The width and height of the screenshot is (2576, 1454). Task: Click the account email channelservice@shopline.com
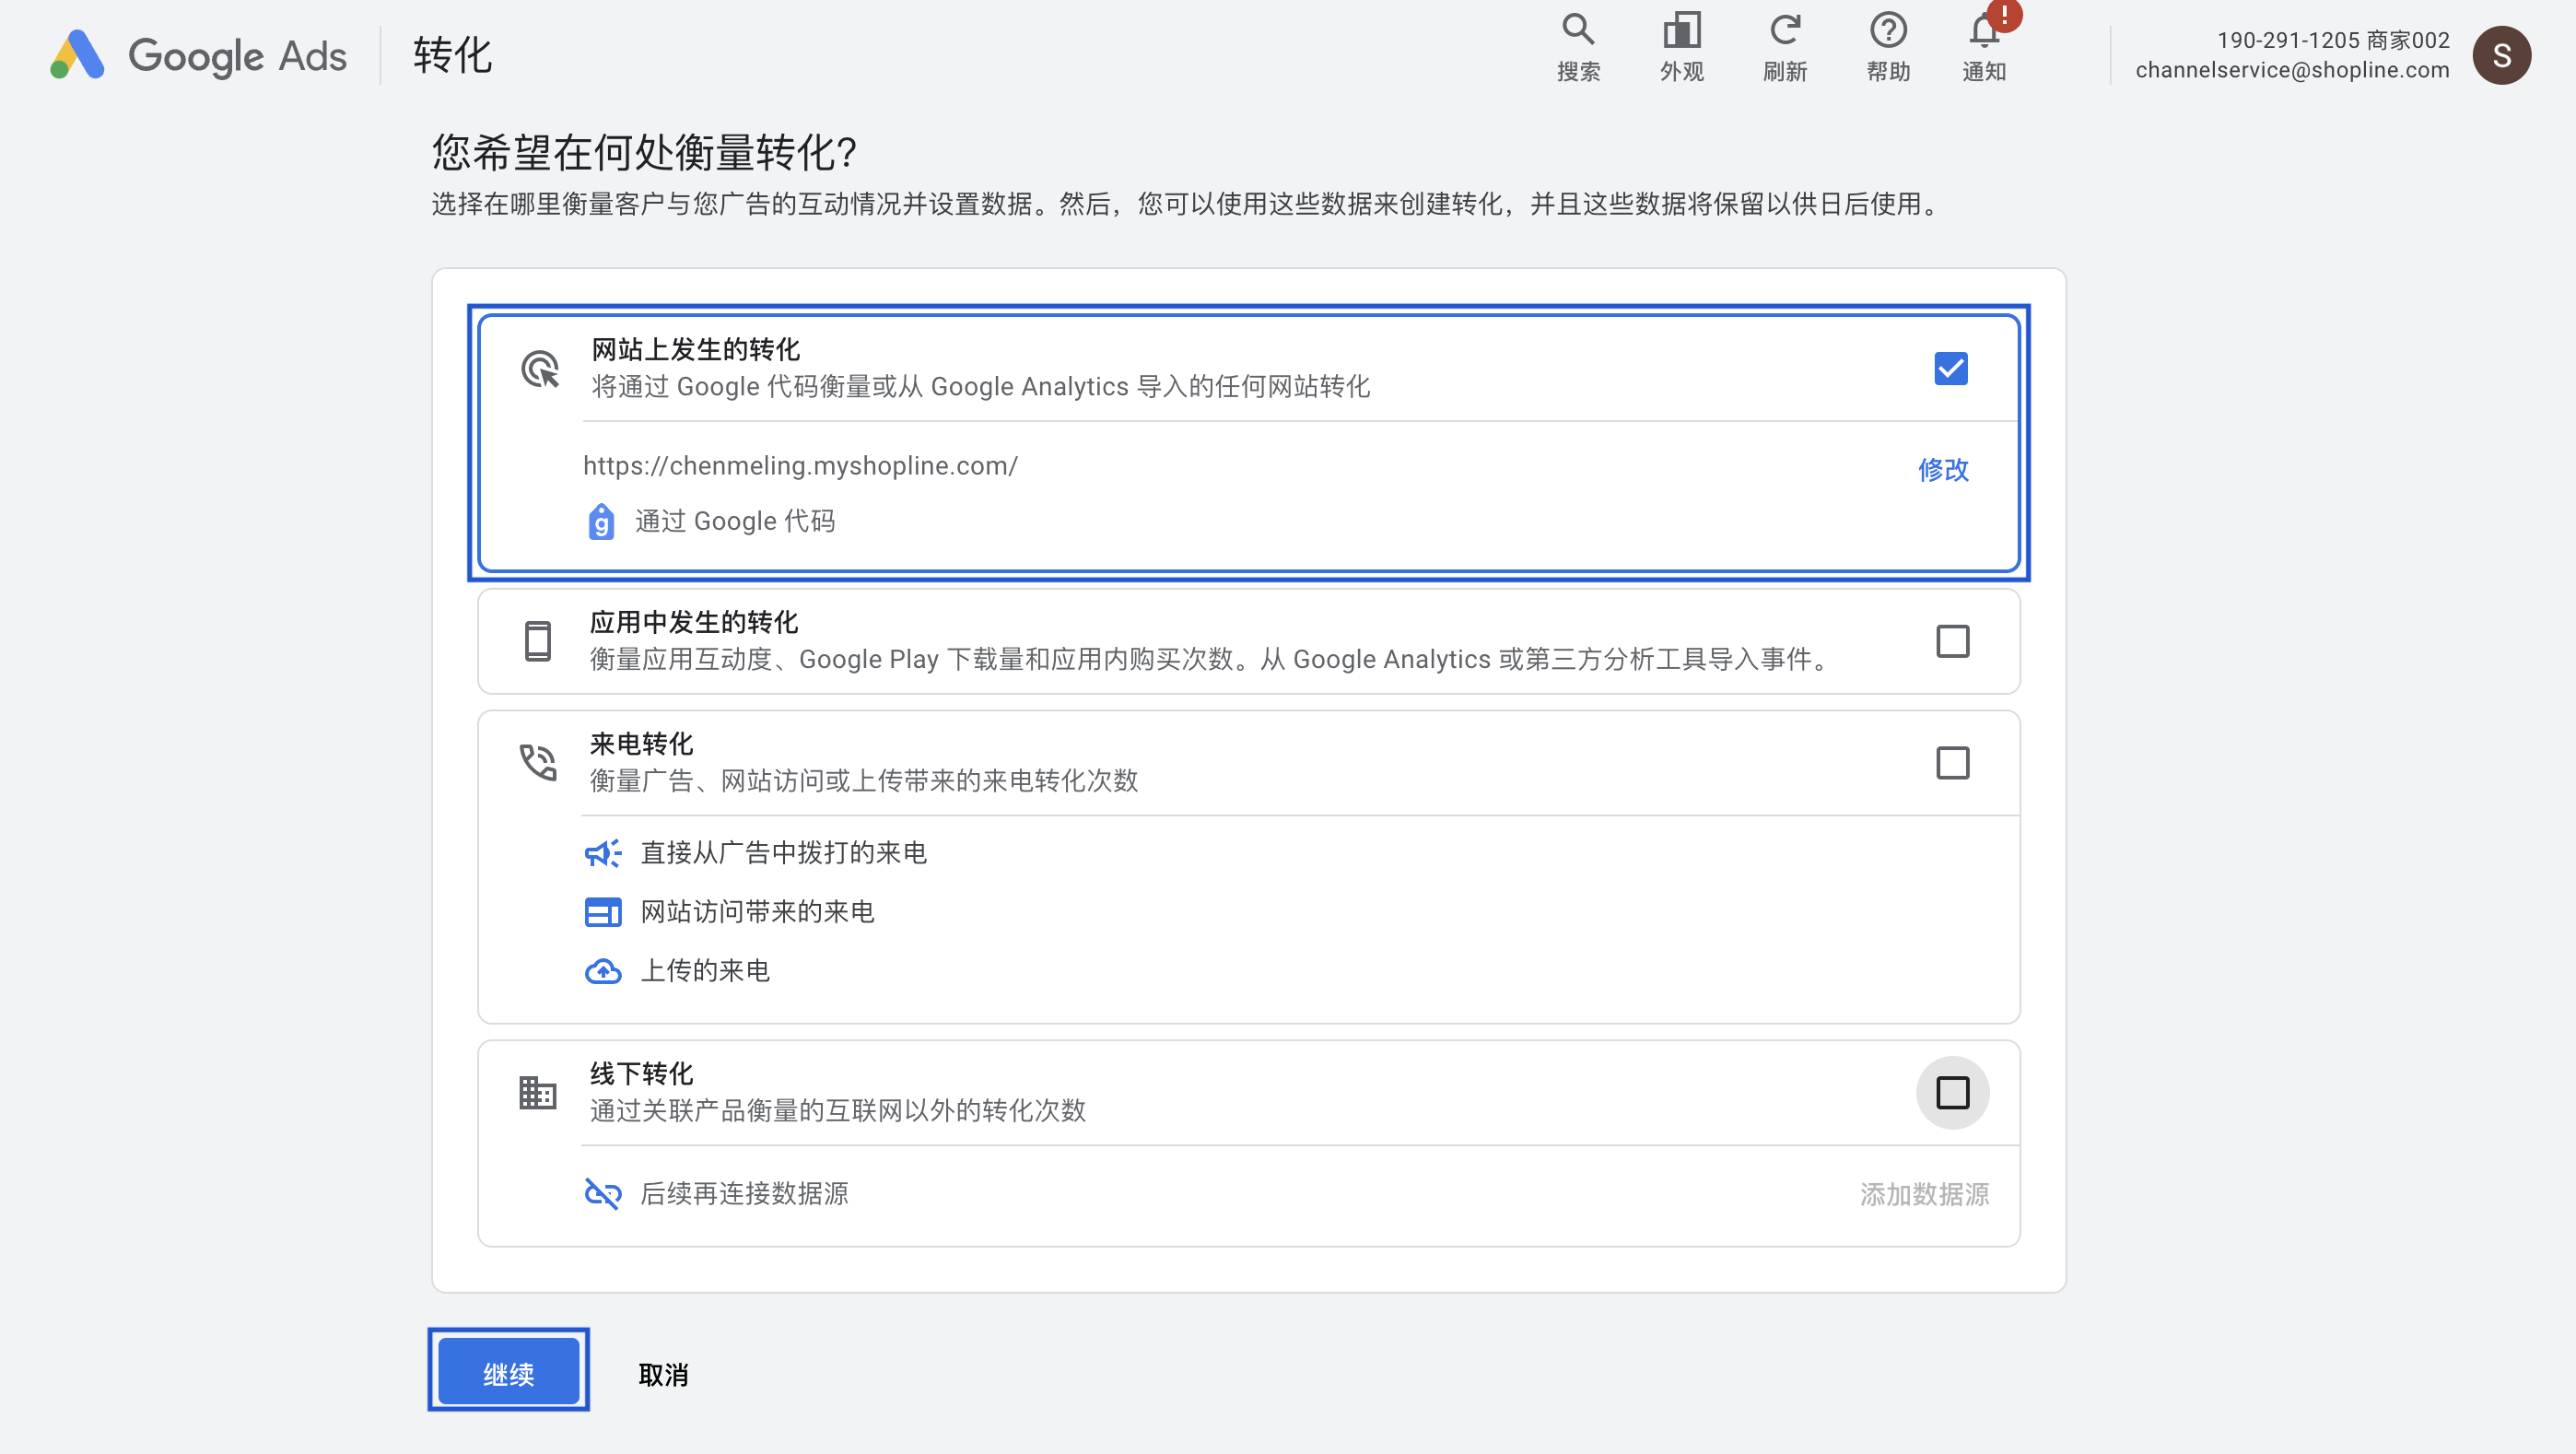point(2292,70)
